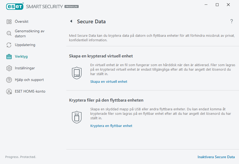Screen dimensions: 239x164
Task: Open the Verktyg toolbox icon
Action: 9,56
